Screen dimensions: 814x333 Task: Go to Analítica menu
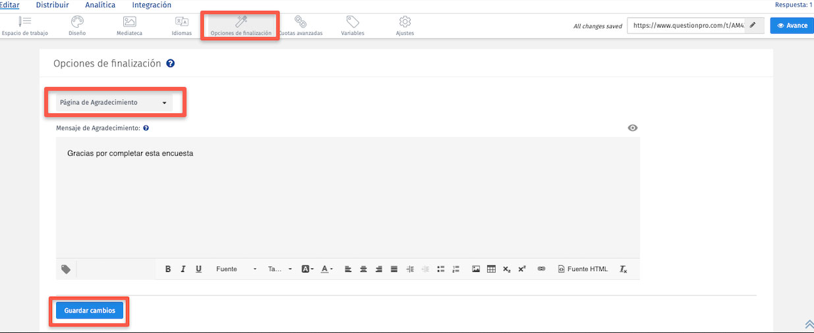[100, 5]
